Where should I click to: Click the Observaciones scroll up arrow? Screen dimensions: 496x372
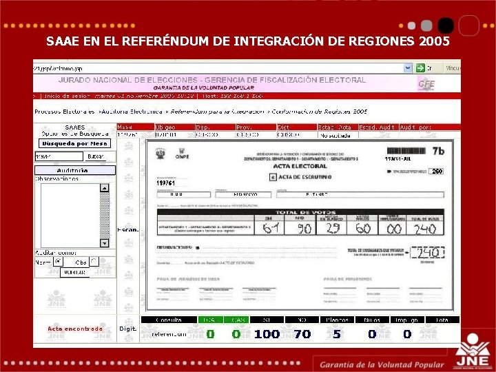click(105, 188)
